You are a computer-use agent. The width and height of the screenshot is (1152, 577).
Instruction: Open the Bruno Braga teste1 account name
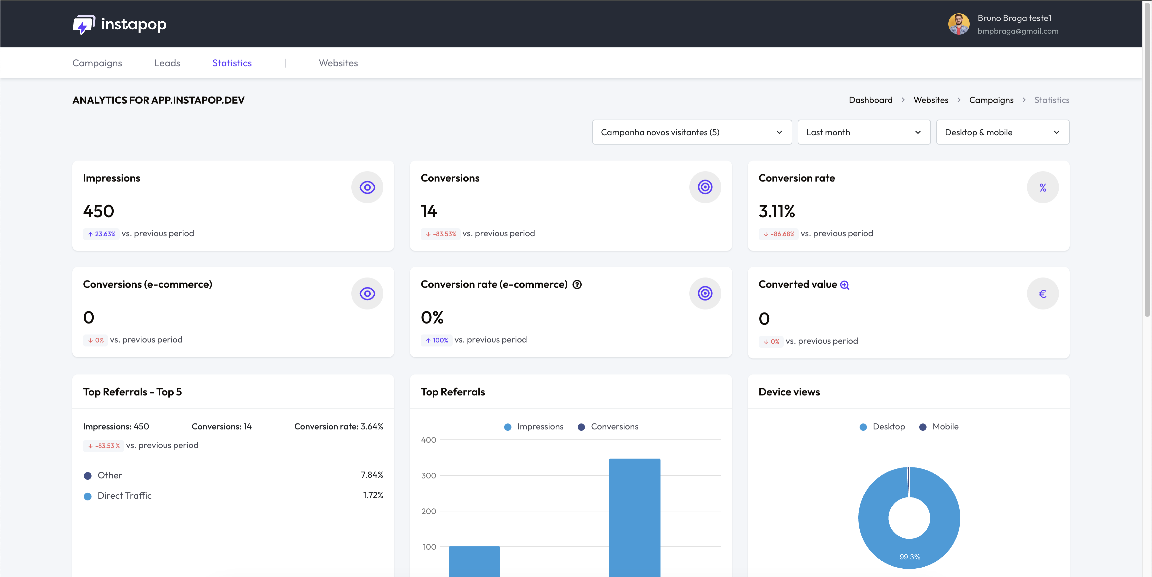pyautogui.click(x=1014, y=18)
